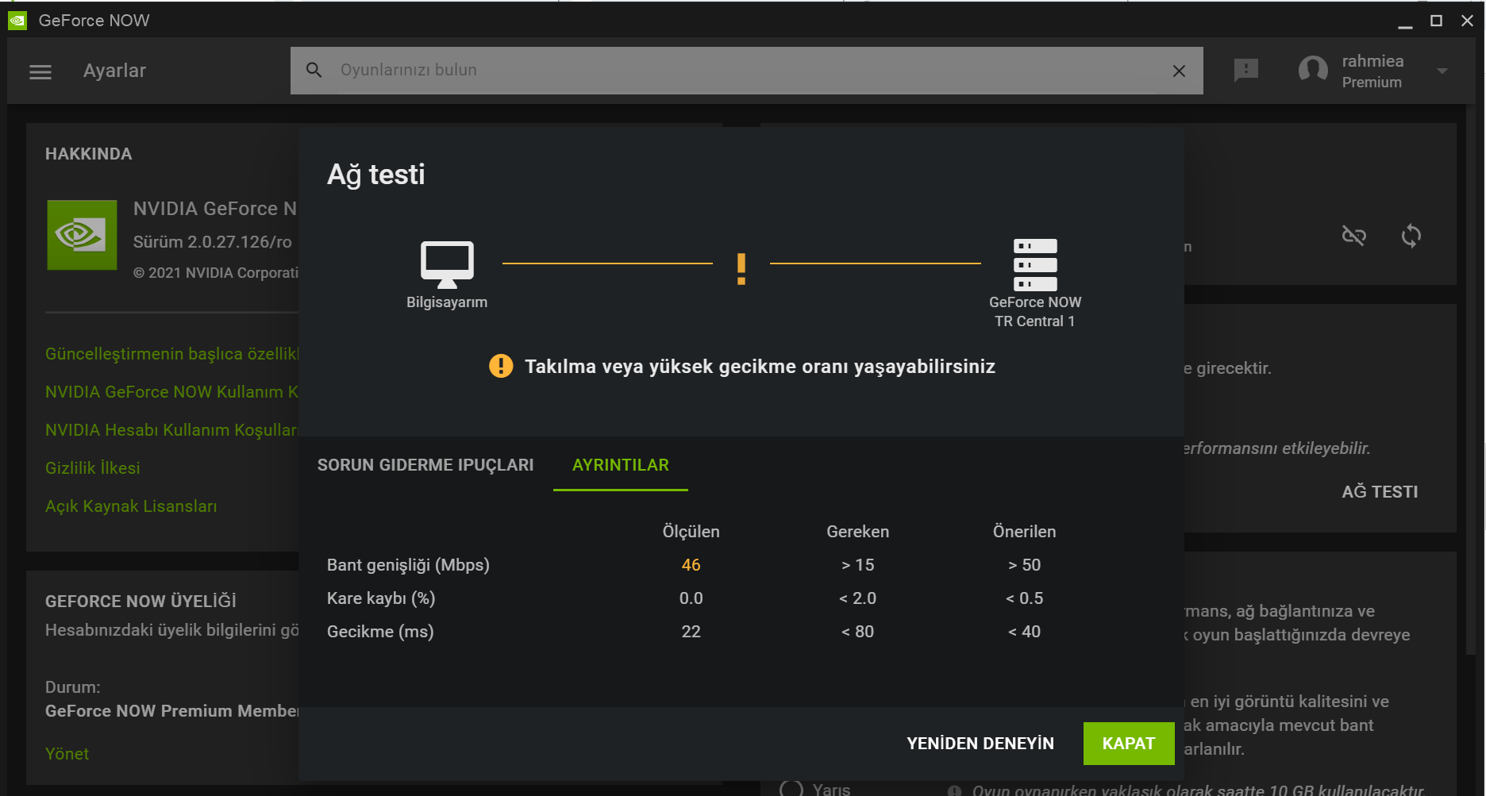Click the Gereken column header
Viewport: 1486px width, 796px height.
858,532
